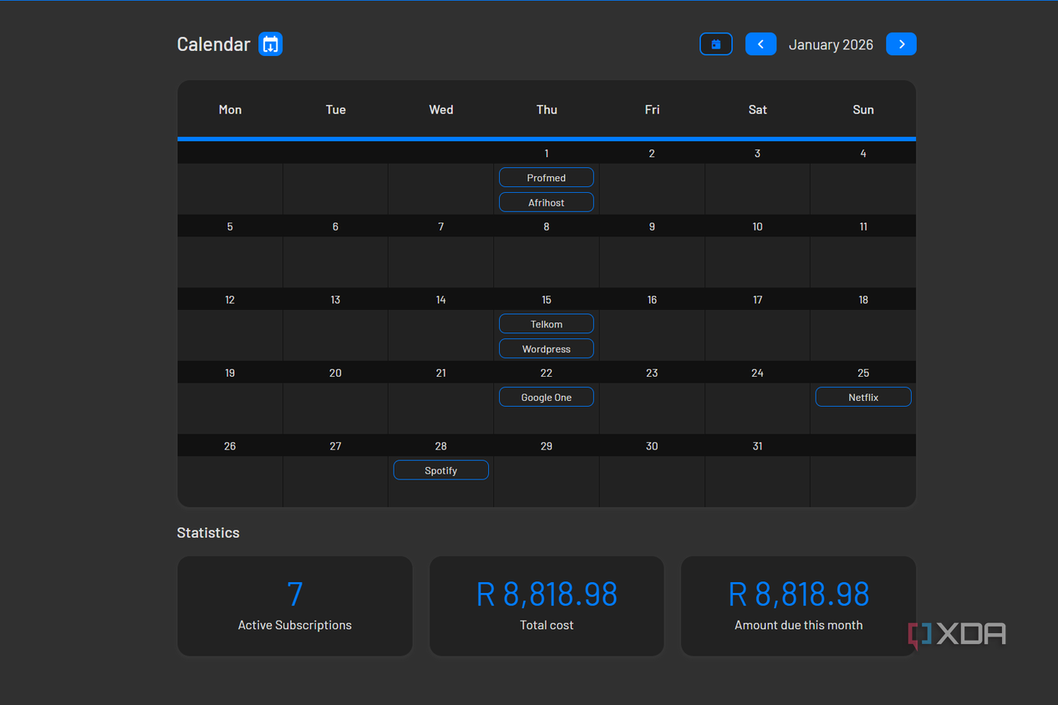
Task: Open the Google One subscription entry
Action: 547,397
